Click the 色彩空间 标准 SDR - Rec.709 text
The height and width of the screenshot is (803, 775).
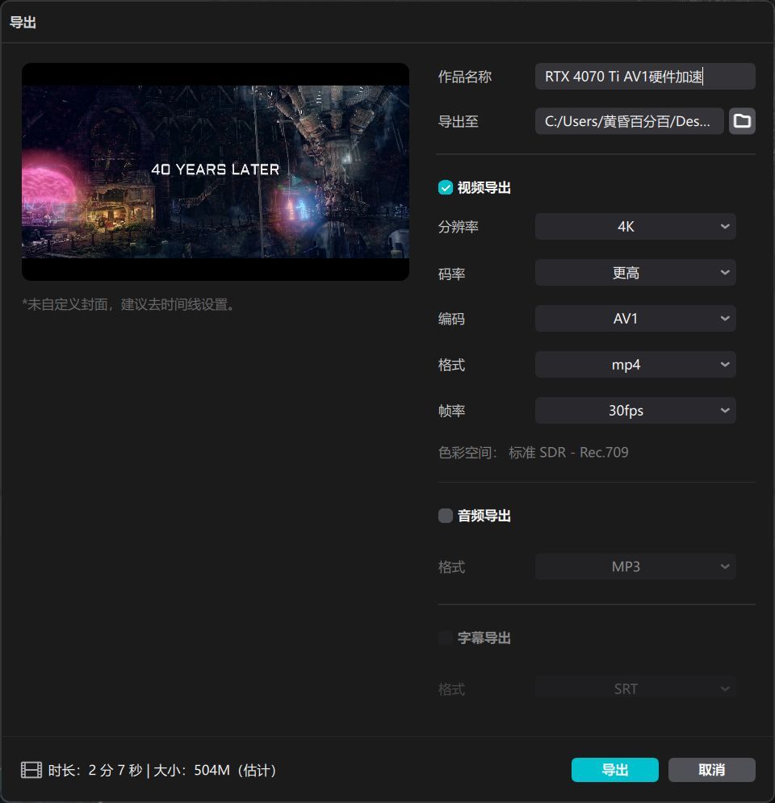coord(534,453)
